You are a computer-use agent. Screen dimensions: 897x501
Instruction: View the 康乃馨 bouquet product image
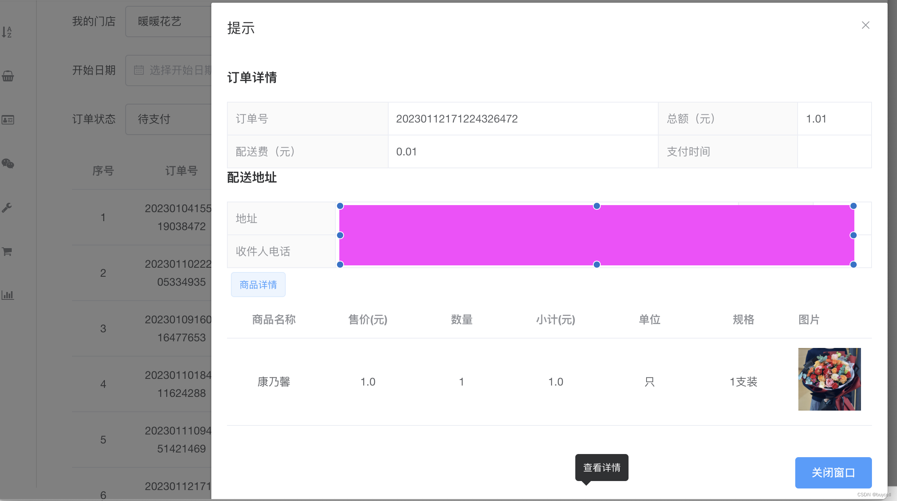click(829, 379)
